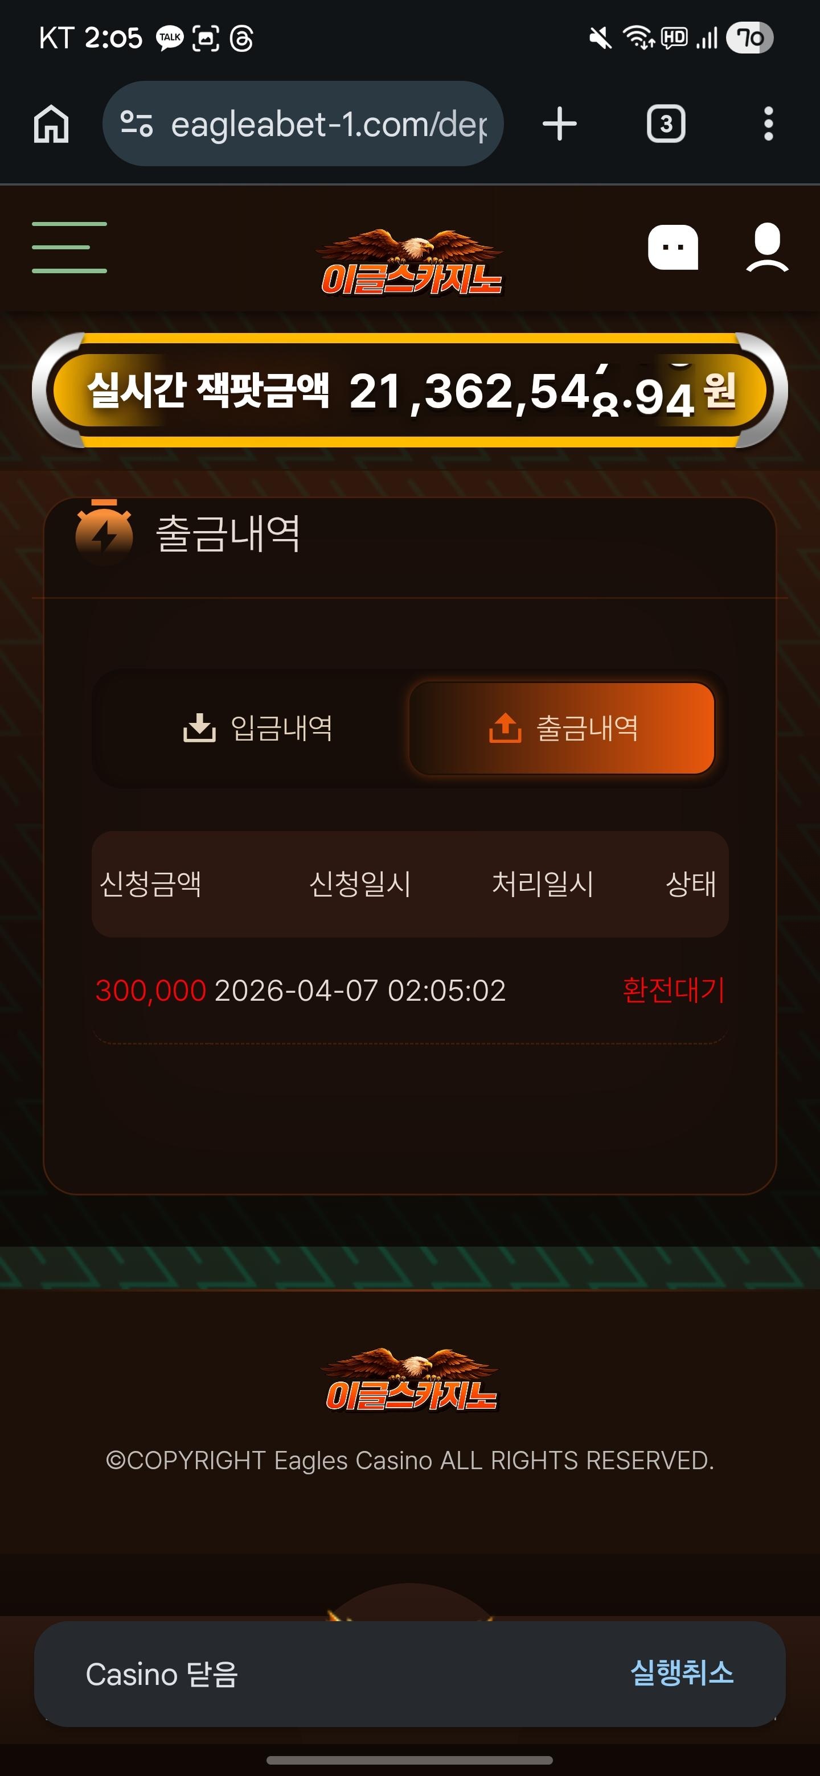
Task: Tap the 환전대기 status text
Action: pyautogui.click(x=673, y=990)
